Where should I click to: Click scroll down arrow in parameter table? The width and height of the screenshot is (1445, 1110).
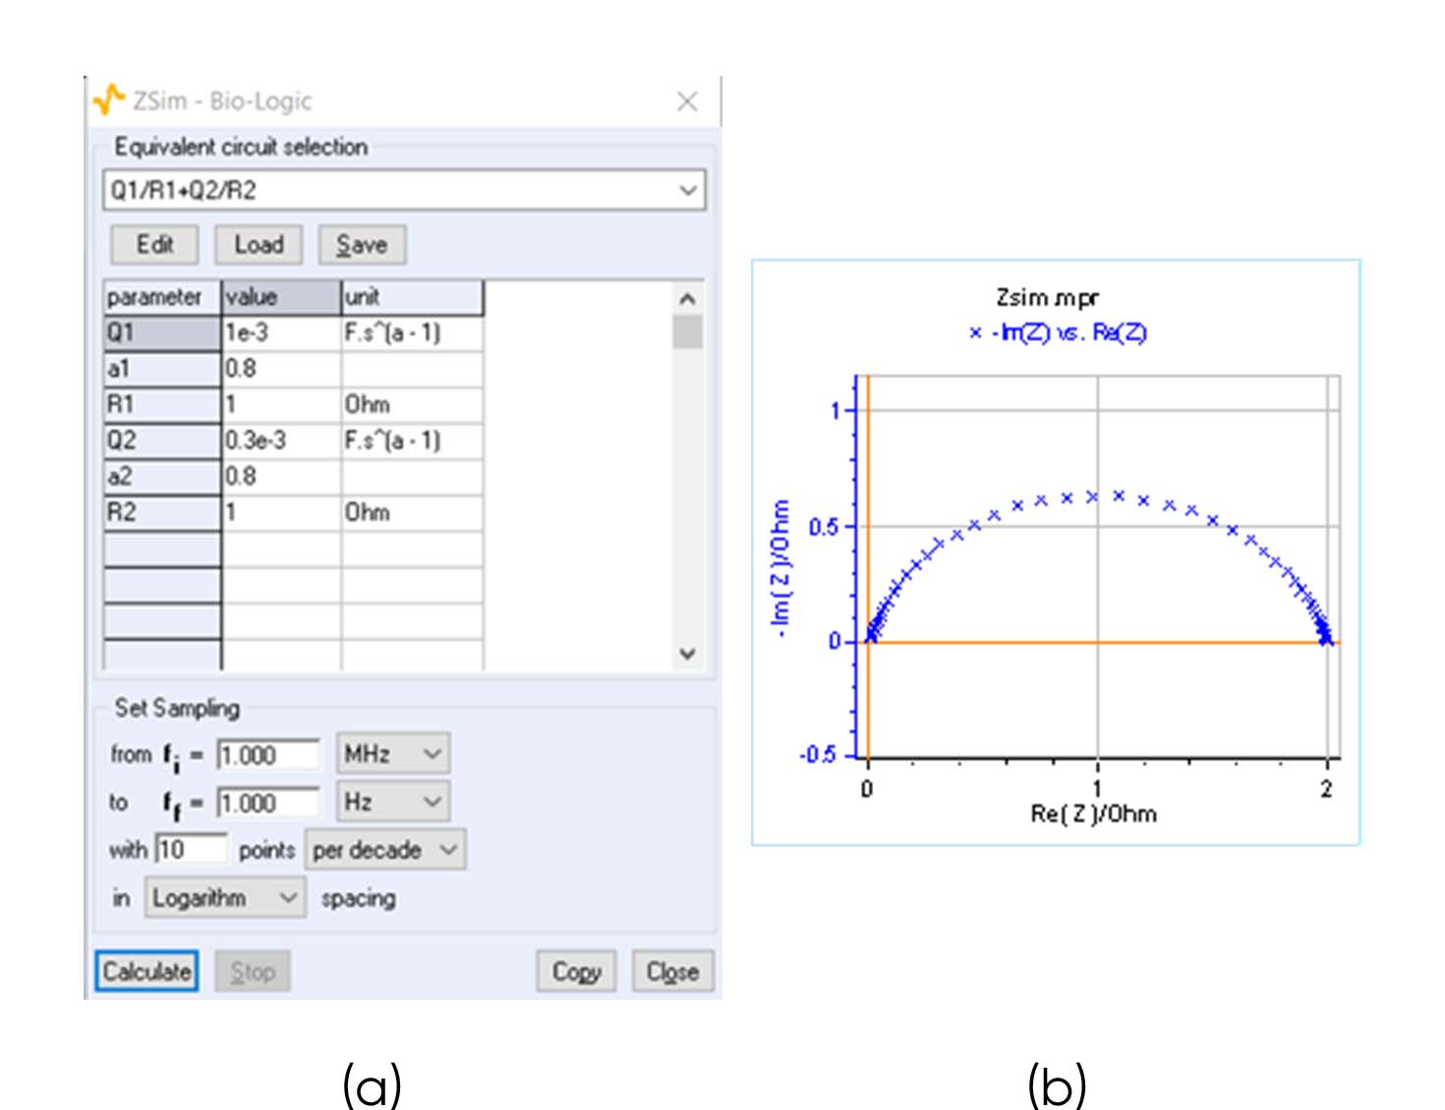[x=687, y=654]
